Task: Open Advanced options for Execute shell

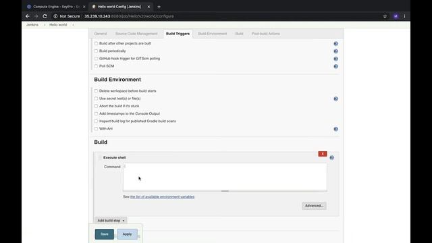Action: tap(314, 206)
